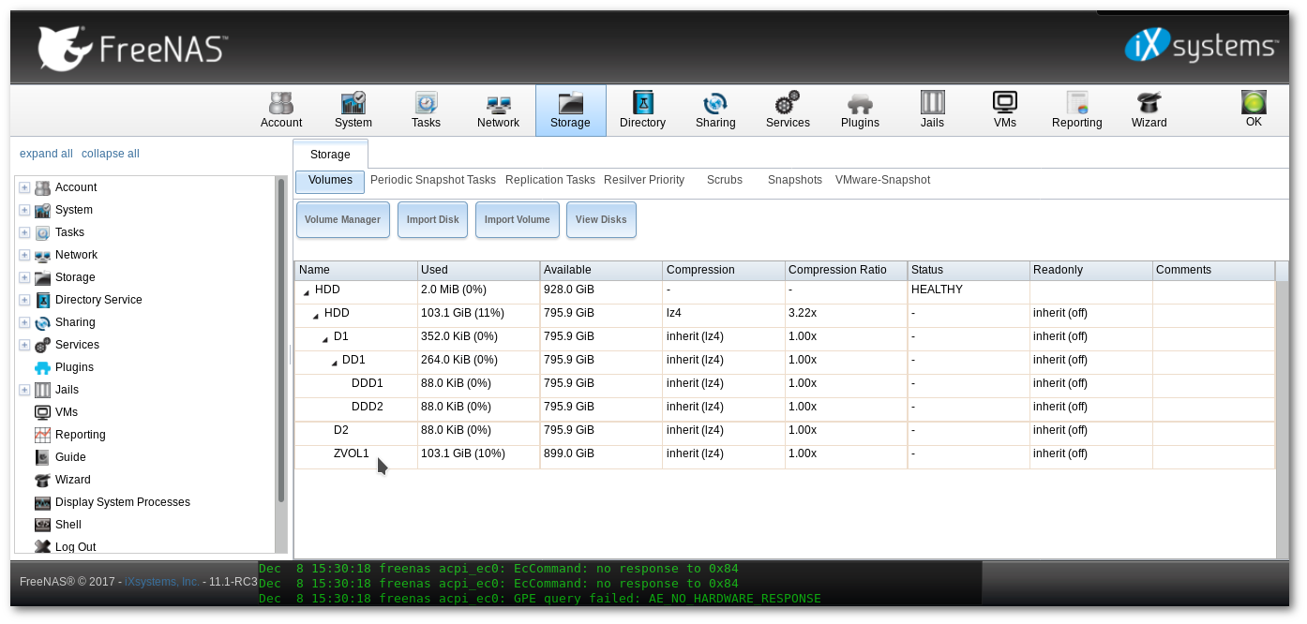The height and width of the screenshot is (624, 1307).
Task: Open the Snapshots tab
Action: 795,180
